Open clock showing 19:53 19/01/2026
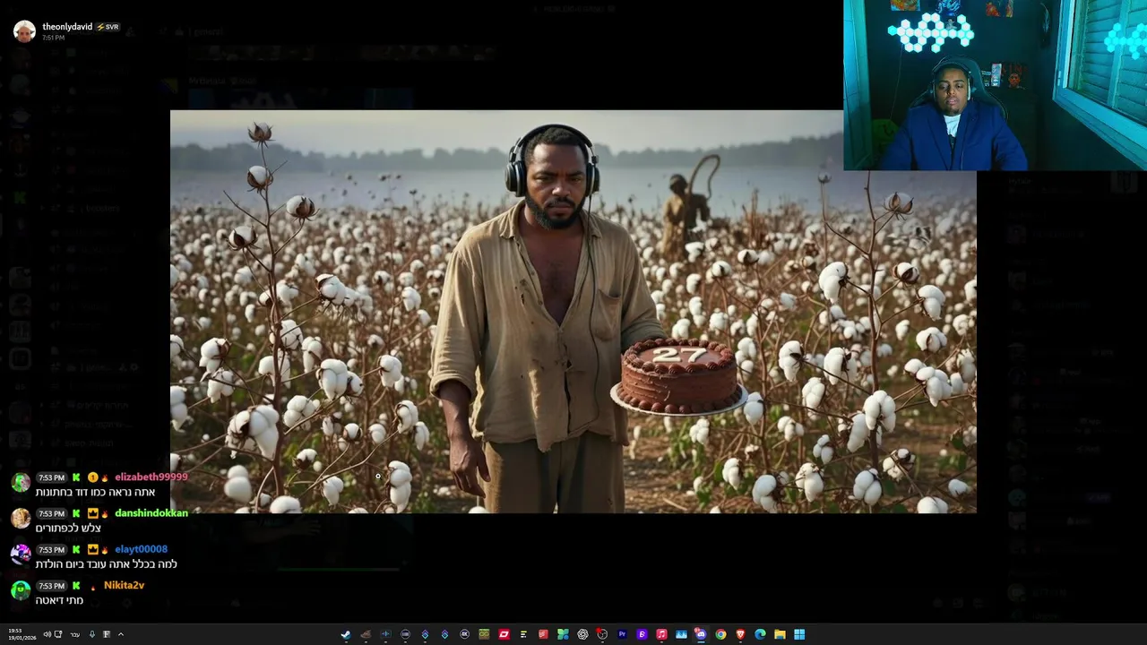Viewport: 1147px width, 645px height. coord(22,634)
